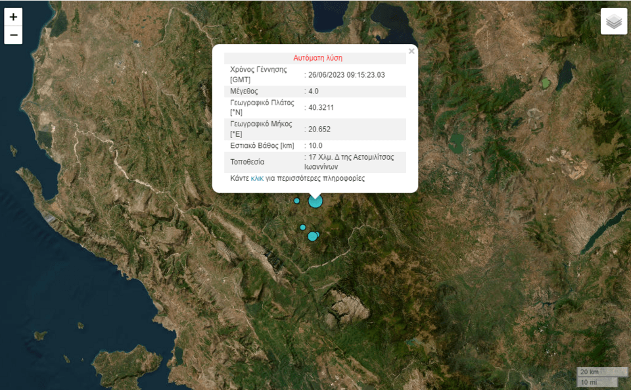631x390 pixels.
Task: Click the 'Τοποθεσία' row label
Action: [247, 162]
